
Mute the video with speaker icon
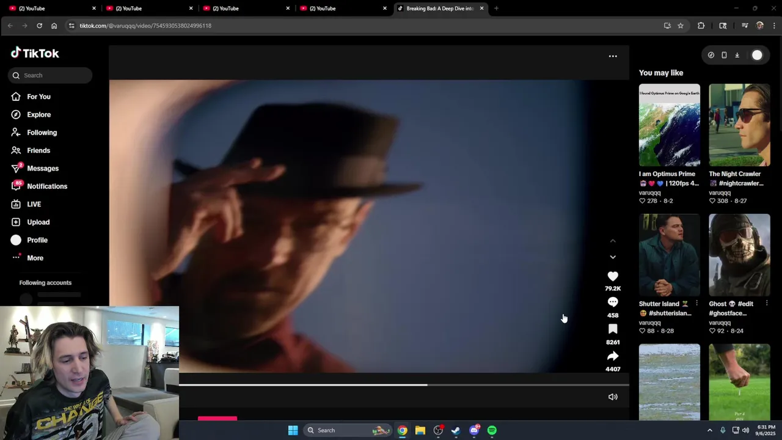point(613,397)
